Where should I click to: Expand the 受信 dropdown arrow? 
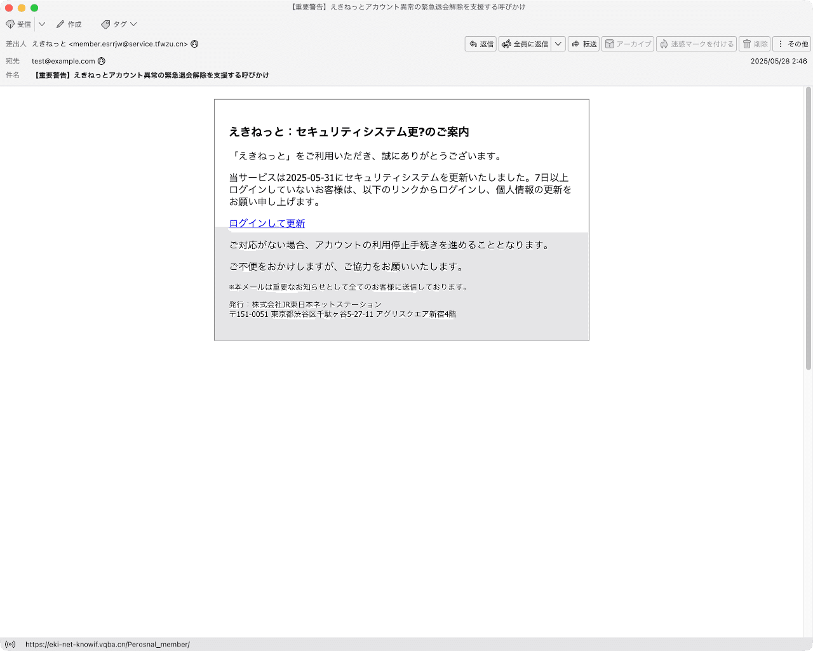click(42, 24)
